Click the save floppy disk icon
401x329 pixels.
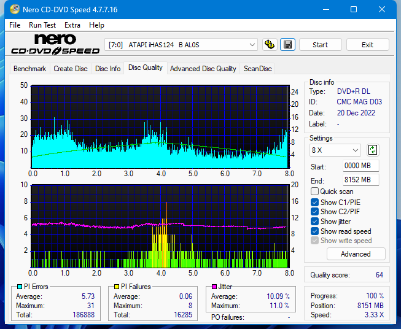288,45
